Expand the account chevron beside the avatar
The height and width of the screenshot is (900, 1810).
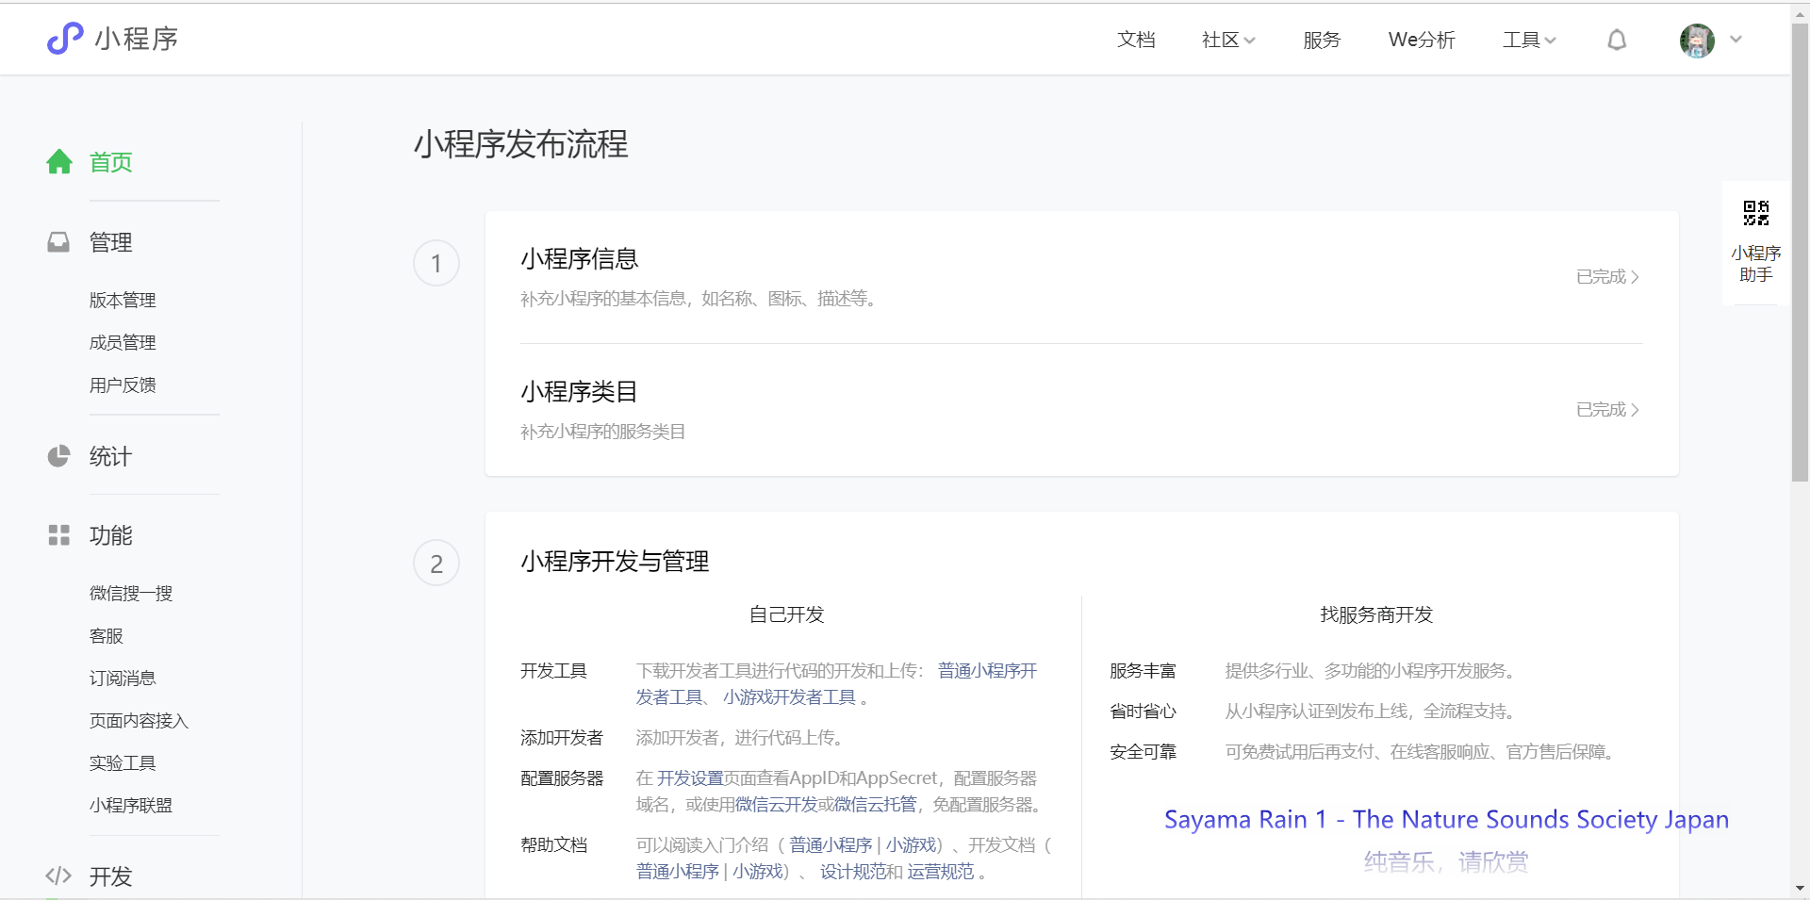[x=1736, y=40]
